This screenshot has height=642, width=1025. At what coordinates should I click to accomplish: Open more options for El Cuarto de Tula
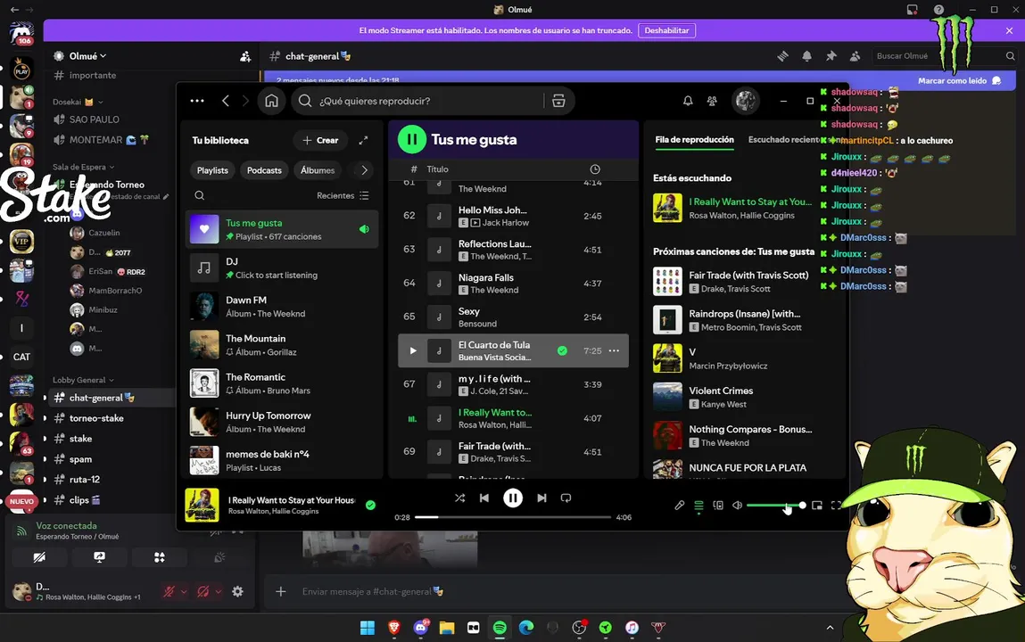(x=614, y=350)
